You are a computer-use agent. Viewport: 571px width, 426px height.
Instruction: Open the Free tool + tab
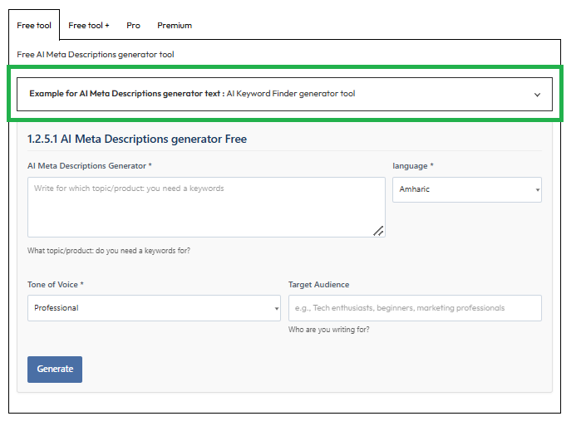[89, 26]
